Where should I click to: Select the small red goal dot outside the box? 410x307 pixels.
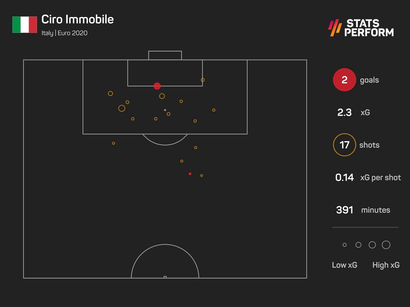click(190, 174)
